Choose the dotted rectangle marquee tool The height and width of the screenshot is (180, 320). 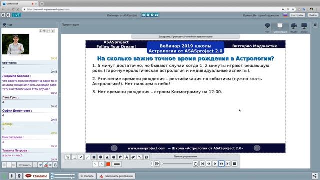point(74,157)
